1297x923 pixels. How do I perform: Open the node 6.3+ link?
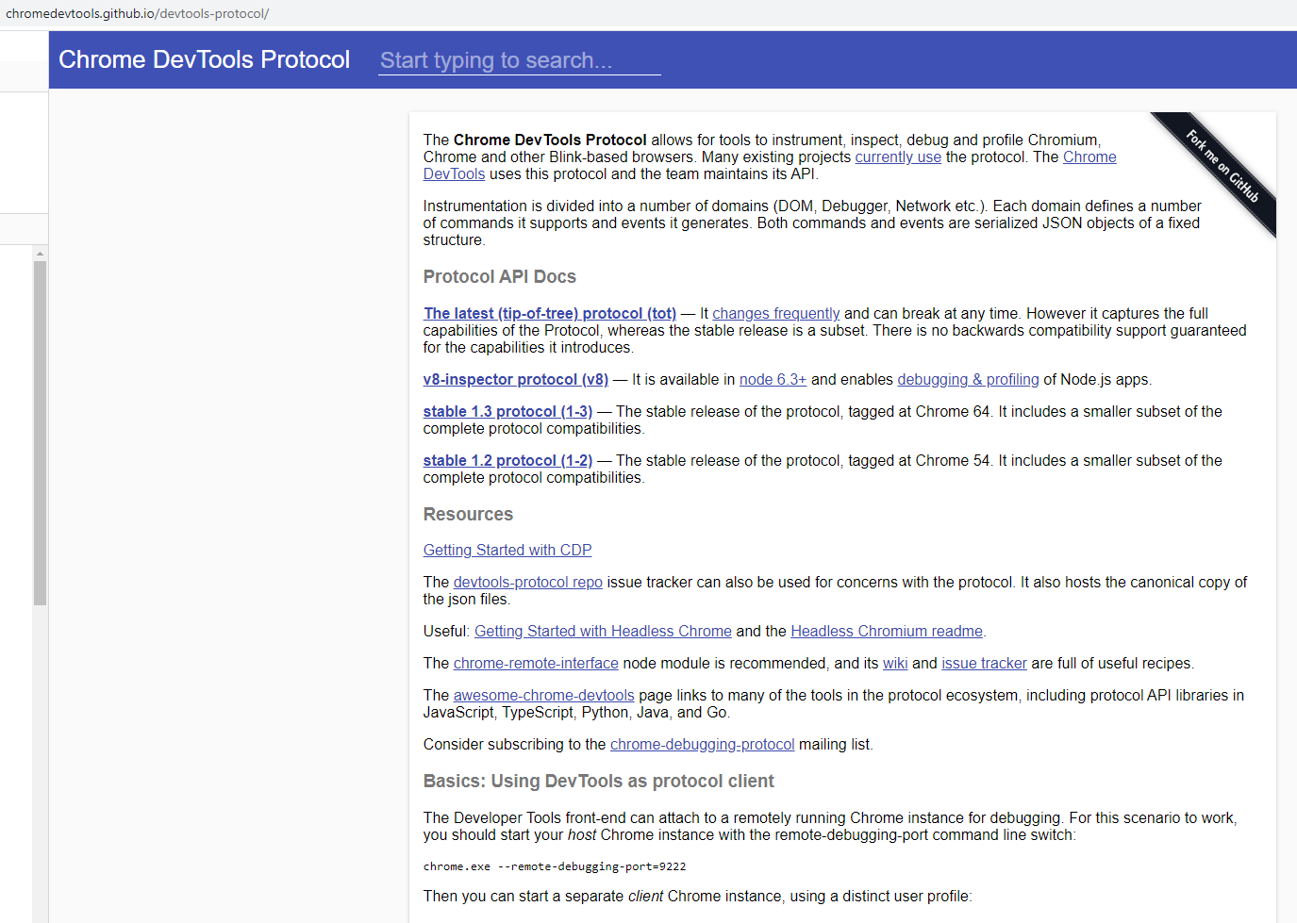pos(773,380)
